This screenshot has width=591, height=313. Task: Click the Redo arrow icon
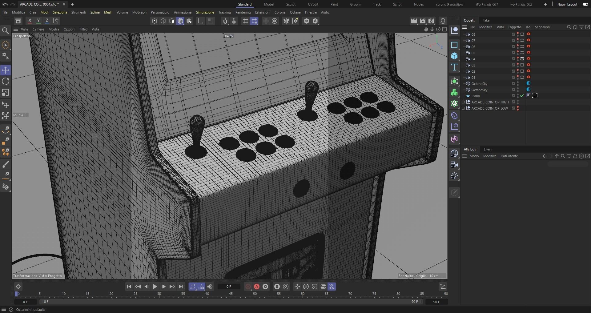coord(13,4)
